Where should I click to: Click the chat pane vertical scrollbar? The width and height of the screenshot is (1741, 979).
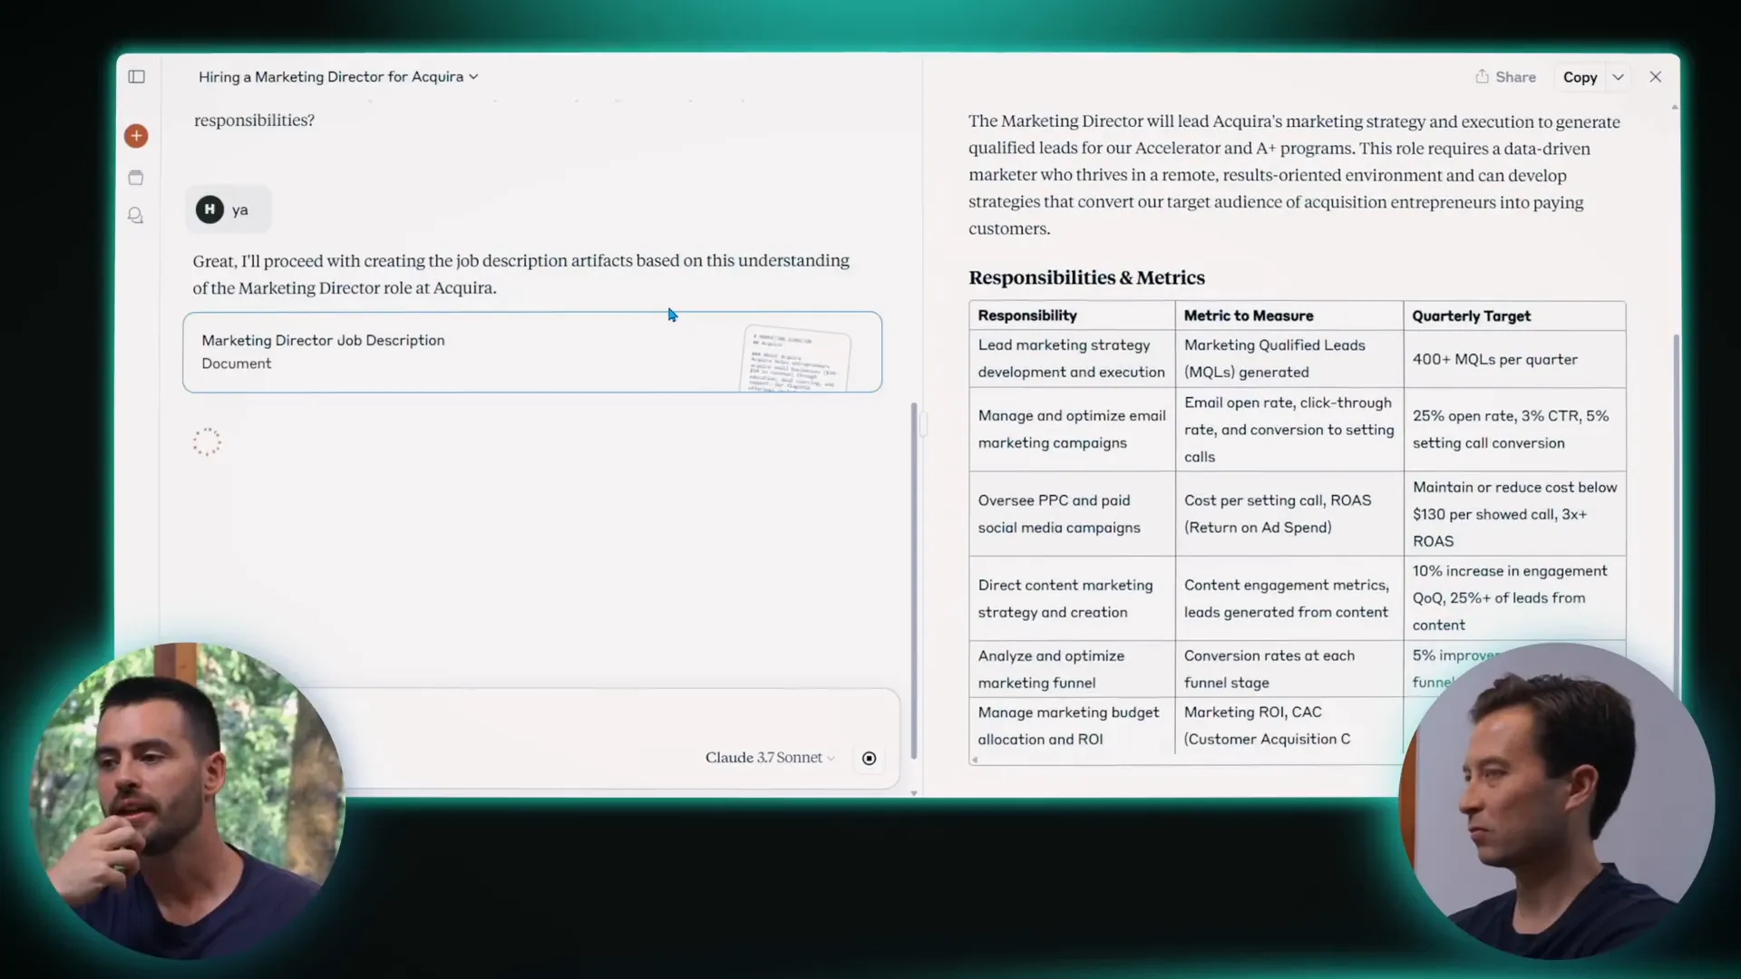913,580
